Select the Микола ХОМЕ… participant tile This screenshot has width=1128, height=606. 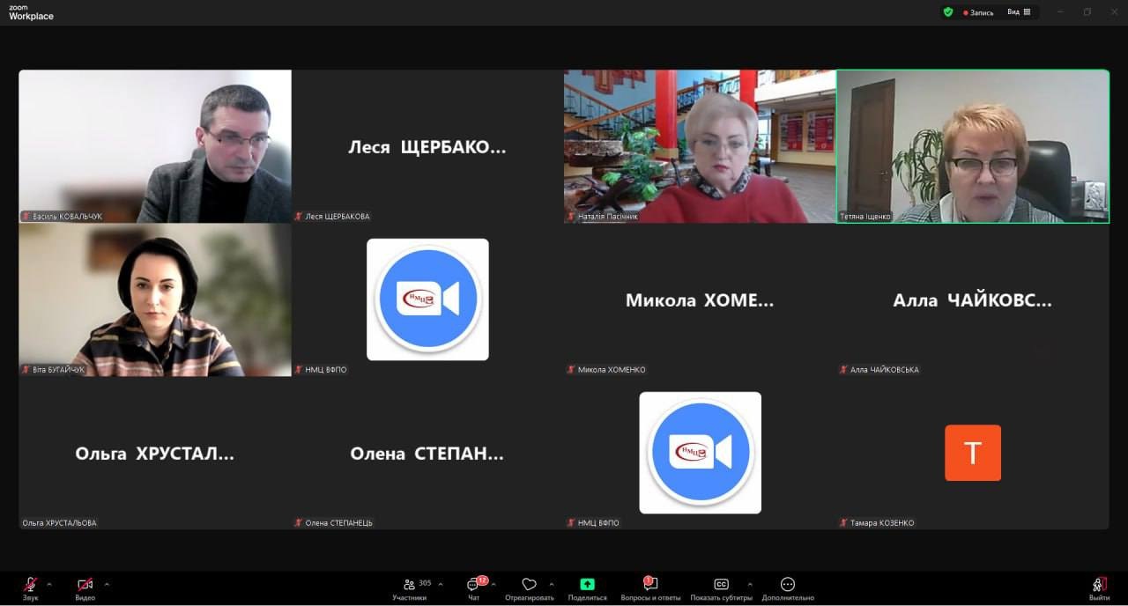tap(700, 299)
